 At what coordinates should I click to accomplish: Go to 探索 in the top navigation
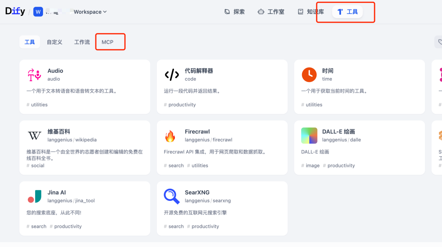point(235,12)
